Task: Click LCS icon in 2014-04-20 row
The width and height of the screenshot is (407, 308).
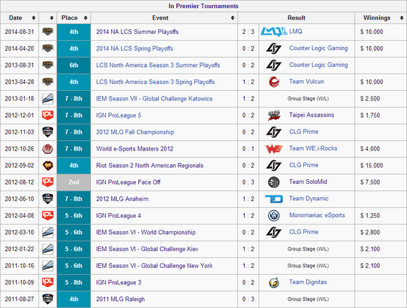Action: [47, 48]
